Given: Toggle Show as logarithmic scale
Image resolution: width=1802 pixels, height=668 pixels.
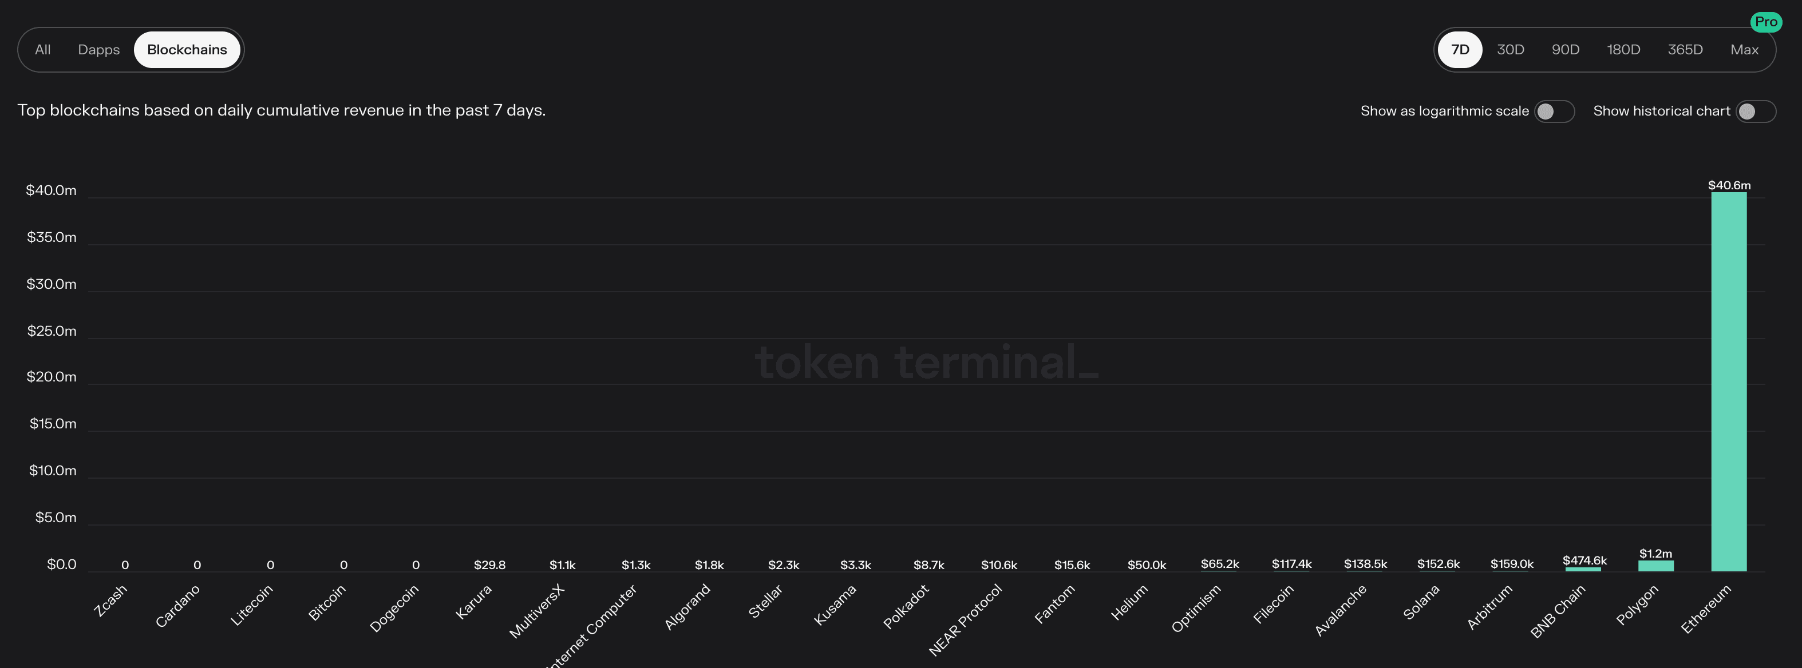Looking at the screenshot, I should [1555, 110].
